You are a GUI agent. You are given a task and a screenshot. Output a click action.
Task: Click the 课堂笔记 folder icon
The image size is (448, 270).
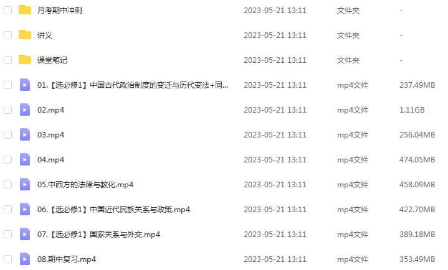point(25,60)
